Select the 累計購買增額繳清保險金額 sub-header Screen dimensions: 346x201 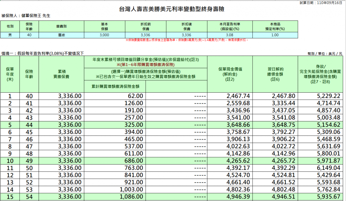coord(115,86)
